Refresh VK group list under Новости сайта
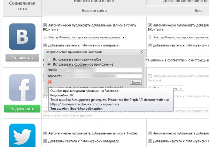The height and width of the screenshot is (147, 209). (45, 37)
